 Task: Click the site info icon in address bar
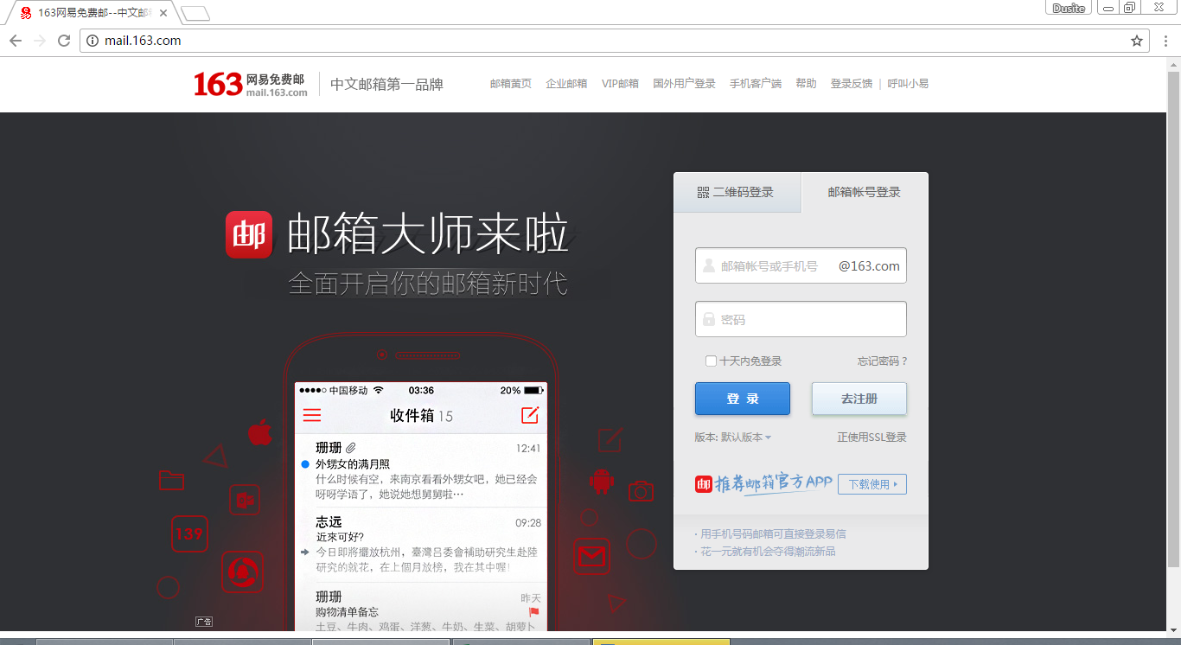93,41
